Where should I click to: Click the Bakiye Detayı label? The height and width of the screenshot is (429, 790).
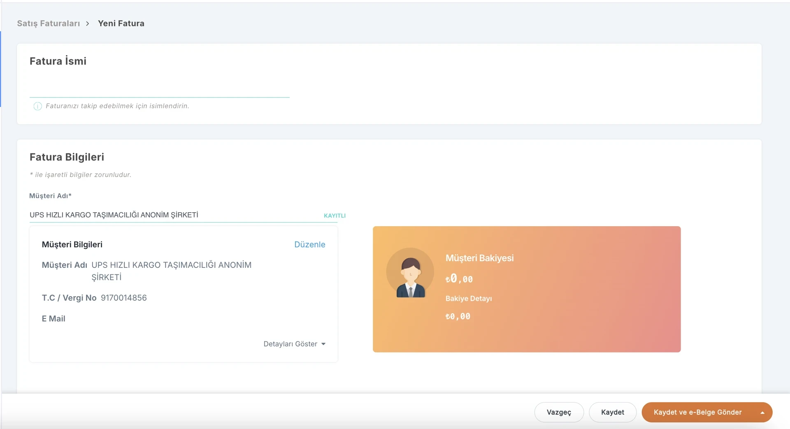click(469, 299)
